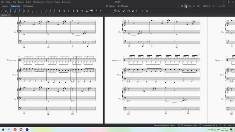Customize note input toolbar gear
This screenshot has width=235, height=132.
pos(147,11)
